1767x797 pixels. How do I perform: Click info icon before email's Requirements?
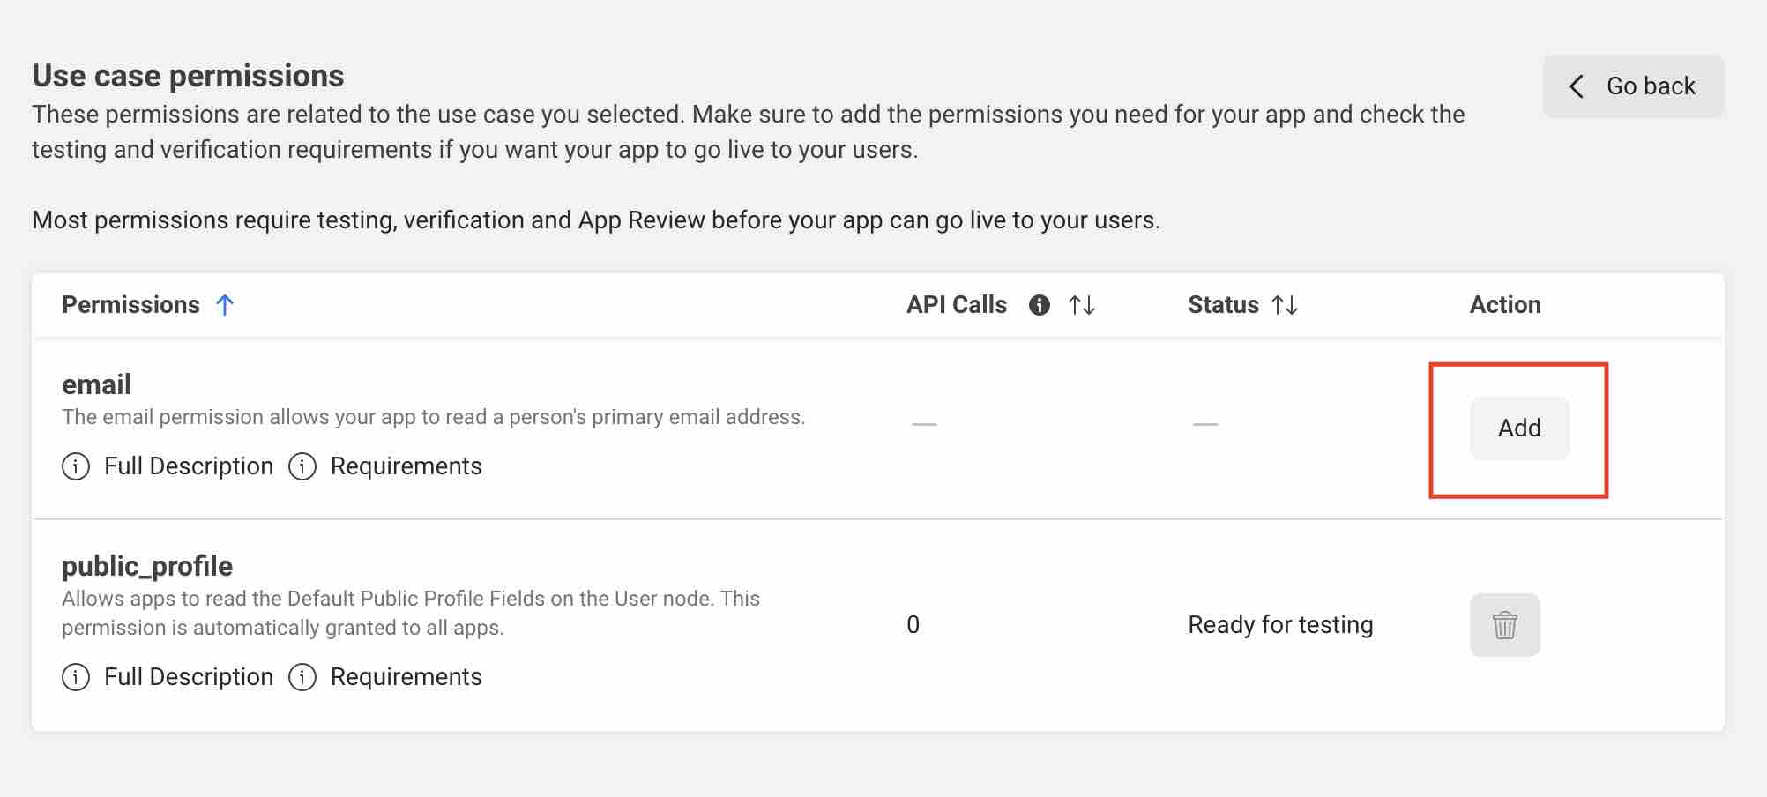coord(302,466)
